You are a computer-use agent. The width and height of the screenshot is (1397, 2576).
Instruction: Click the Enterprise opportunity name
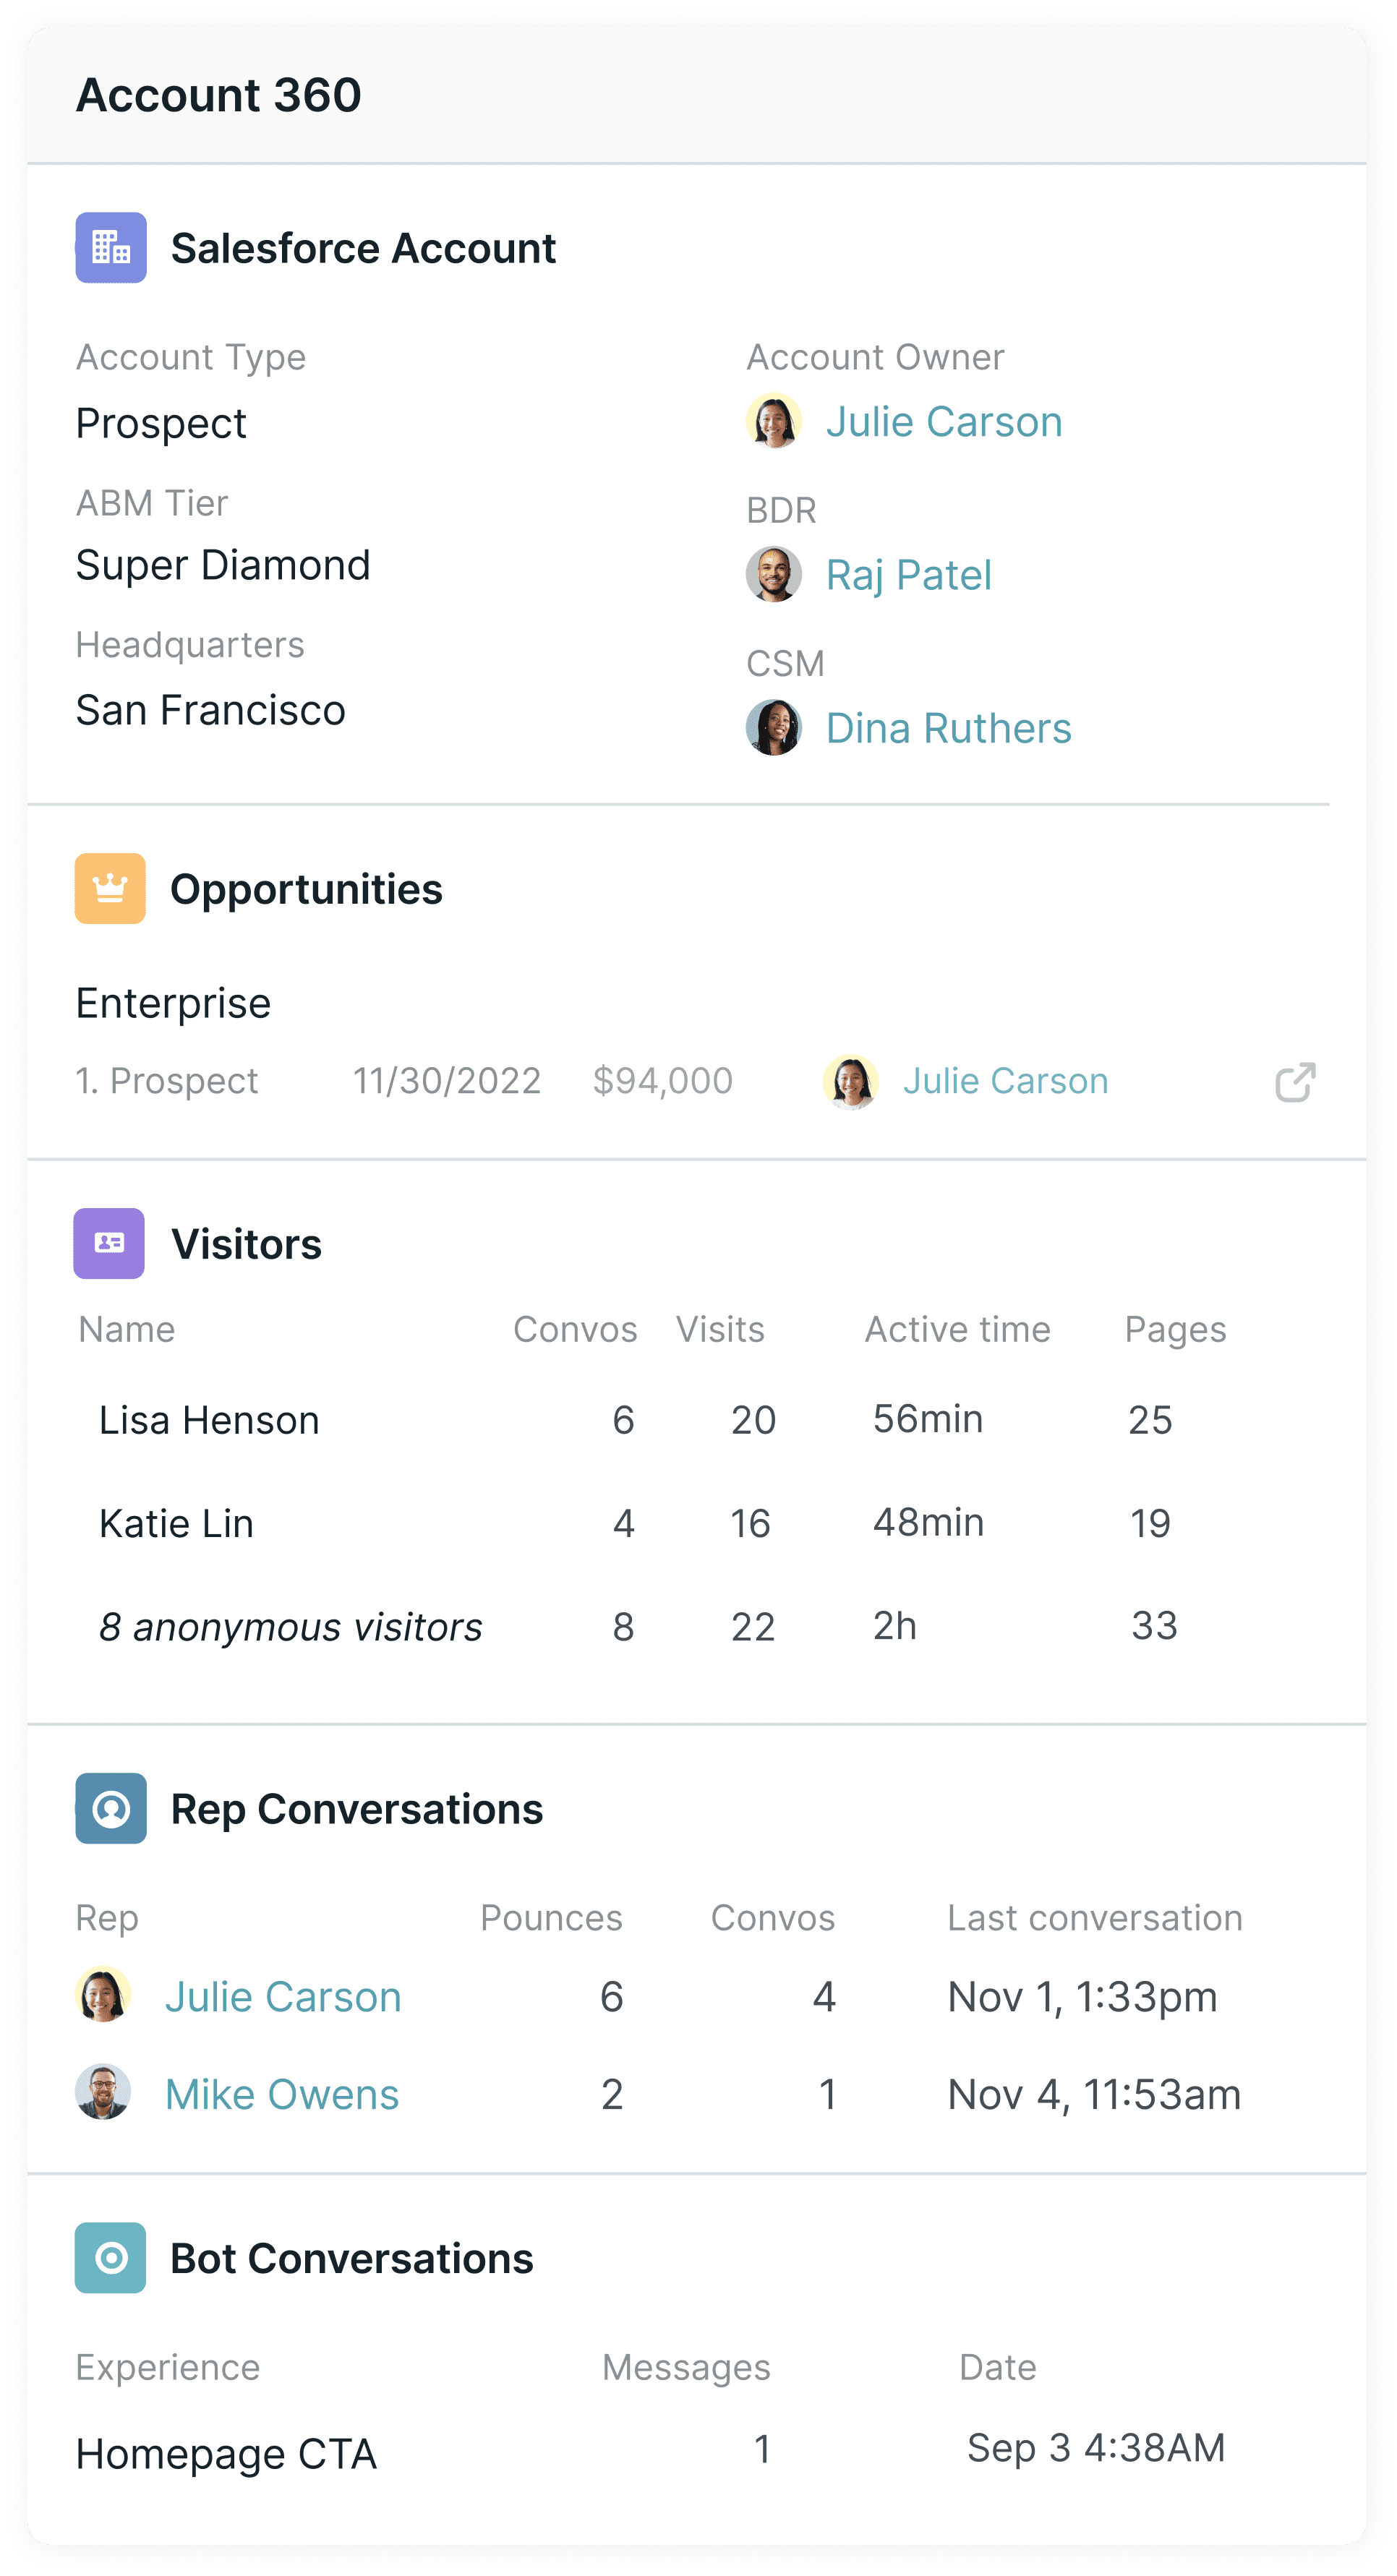point(173,1003)
